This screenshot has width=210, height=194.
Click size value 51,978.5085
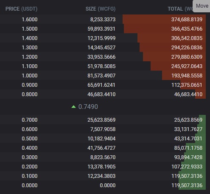(101, 66)
